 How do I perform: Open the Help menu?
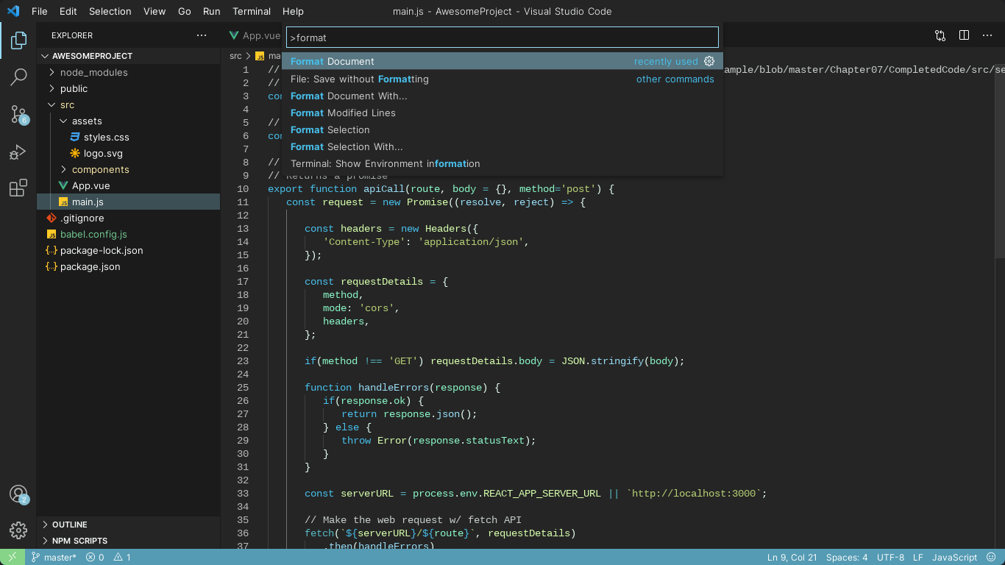pyautogui.click(x=293, y=11)
